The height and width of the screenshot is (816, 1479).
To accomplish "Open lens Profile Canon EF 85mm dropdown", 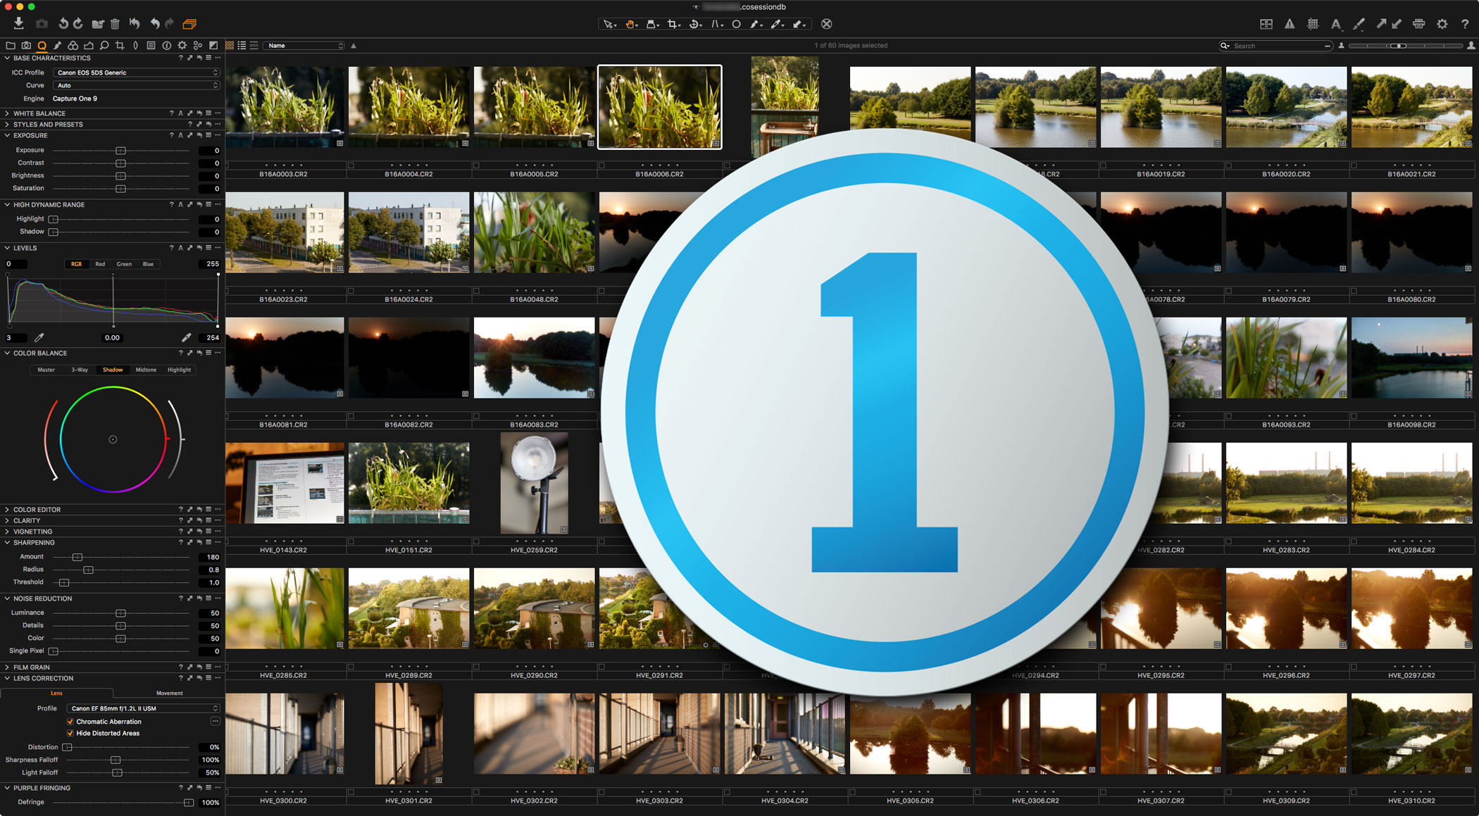I will tap(144, 708).
